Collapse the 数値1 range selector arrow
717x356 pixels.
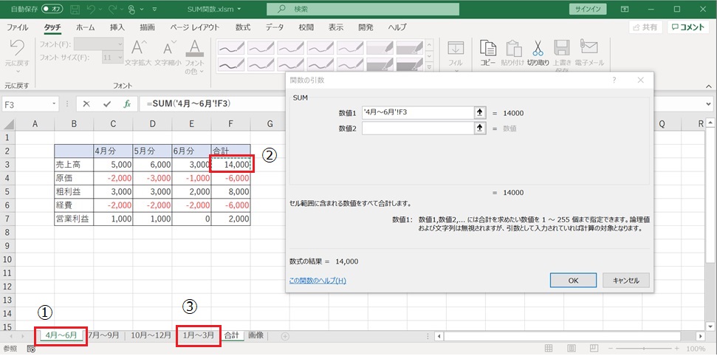coord(480,113)
